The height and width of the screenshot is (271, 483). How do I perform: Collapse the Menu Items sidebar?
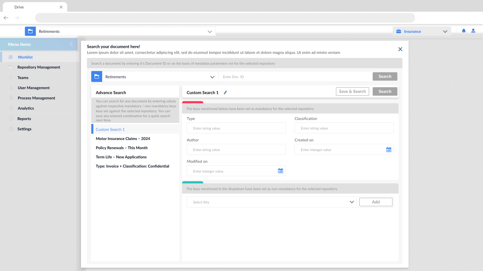coord(71,44)
